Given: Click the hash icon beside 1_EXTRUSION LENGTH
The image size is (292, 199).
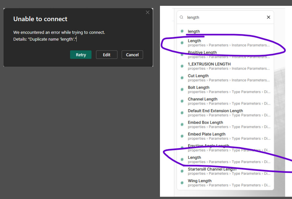Looking at the screenshot, I should [182, 66].
